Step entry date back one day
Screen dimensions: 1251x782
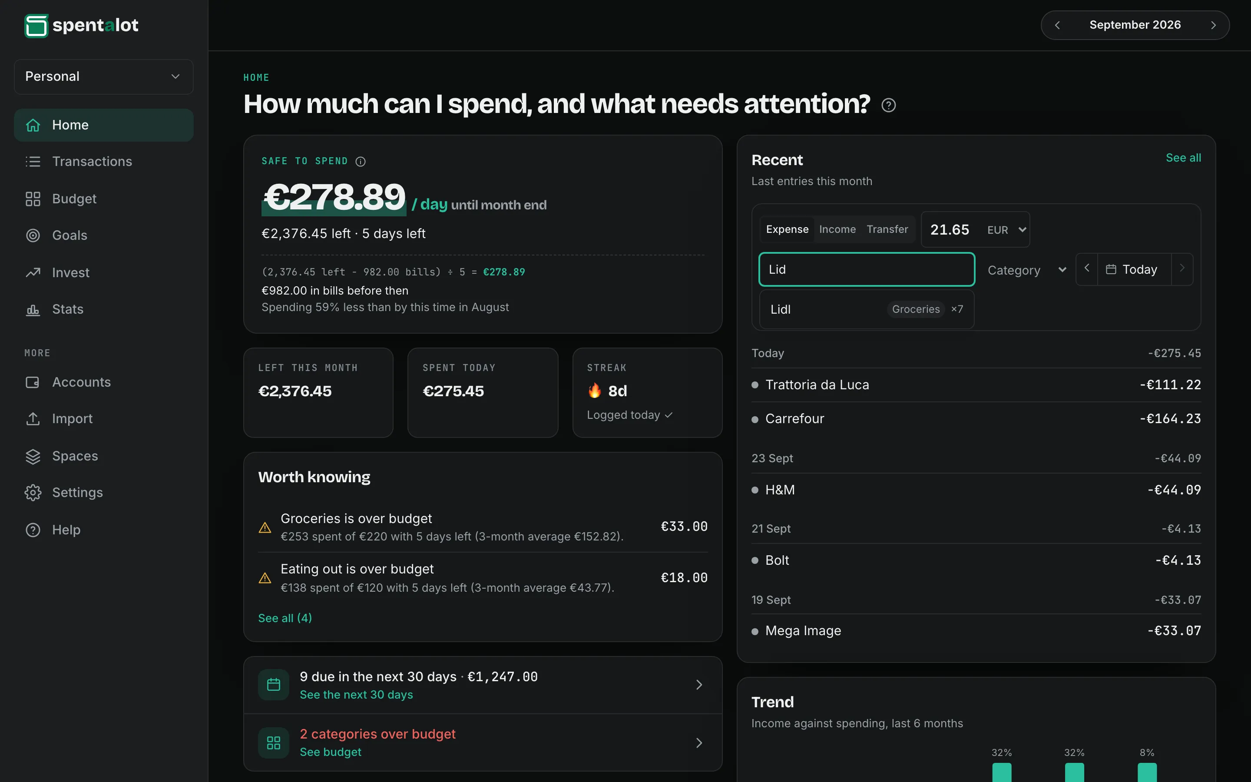tap(1087, 268)
